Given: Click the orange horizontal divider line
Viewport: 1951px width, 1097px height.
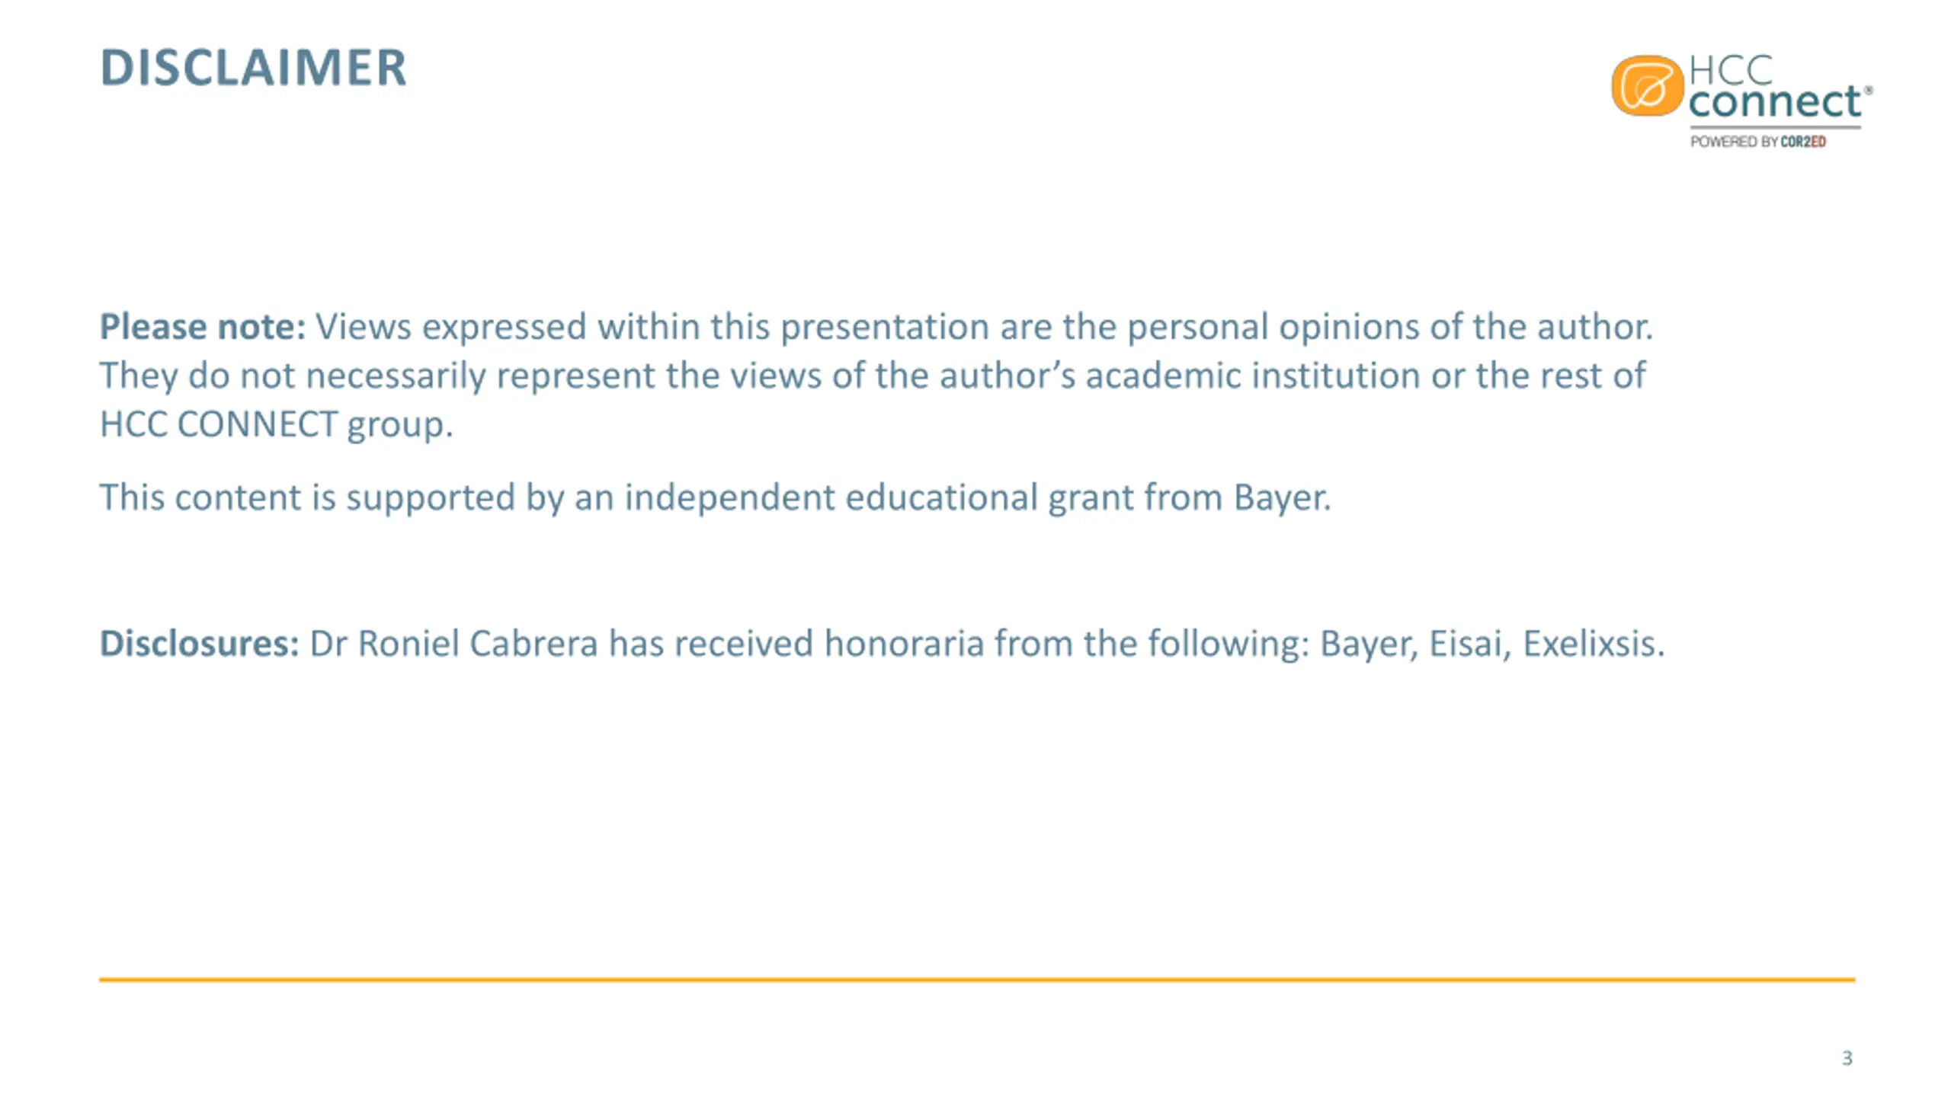Looking at the screenshot, I should click(x=977, y=980).
